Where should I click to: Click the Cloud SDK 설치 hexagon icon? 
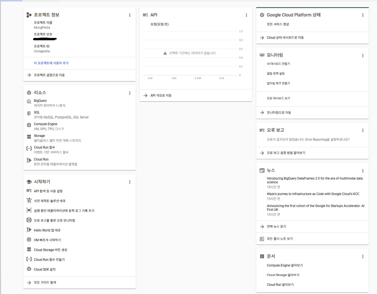29,269
